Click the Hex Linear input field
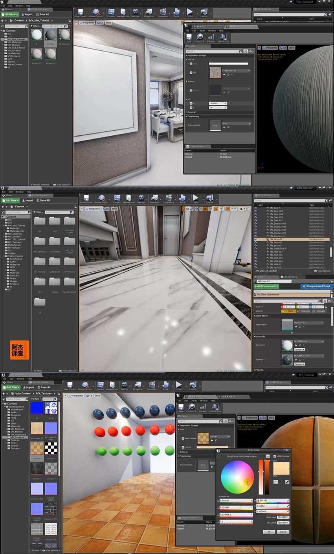This screenshot has width=334, height=554. coord(283,517)
